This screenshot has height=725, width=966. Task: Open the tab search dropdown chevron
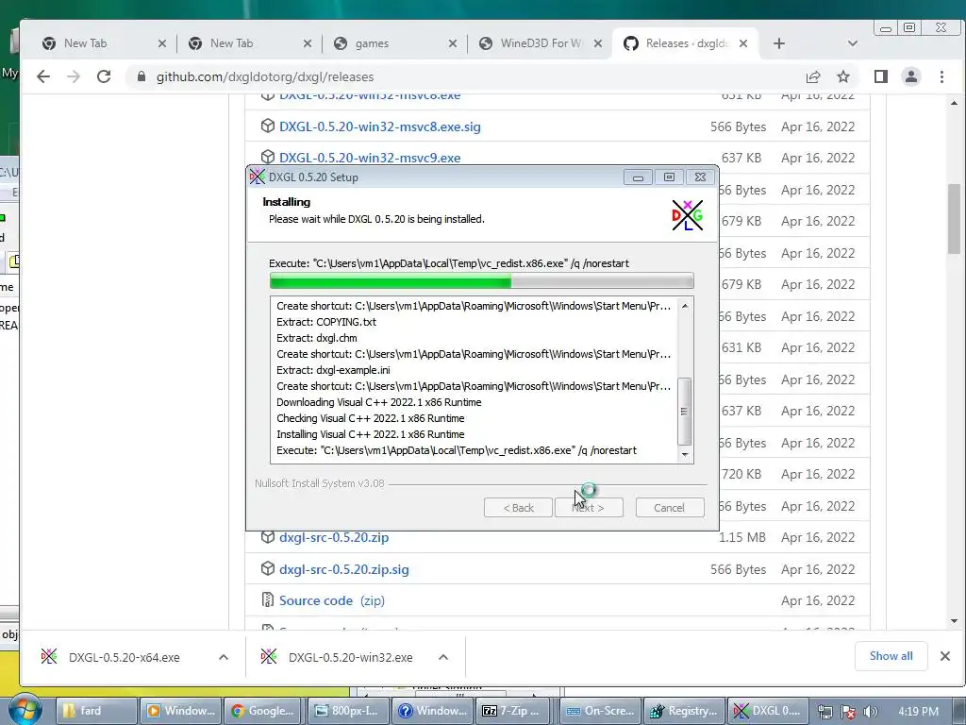[x=853, y=43]
